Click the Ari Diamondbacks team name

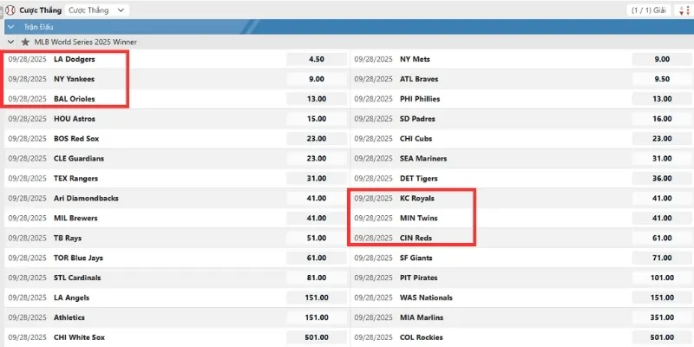coord(86,199)
